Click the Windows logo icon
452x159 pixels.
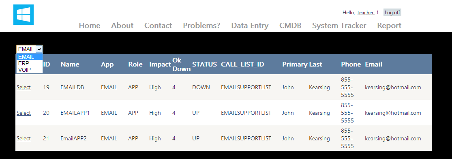pyautogui.click(x=24, y=15)
